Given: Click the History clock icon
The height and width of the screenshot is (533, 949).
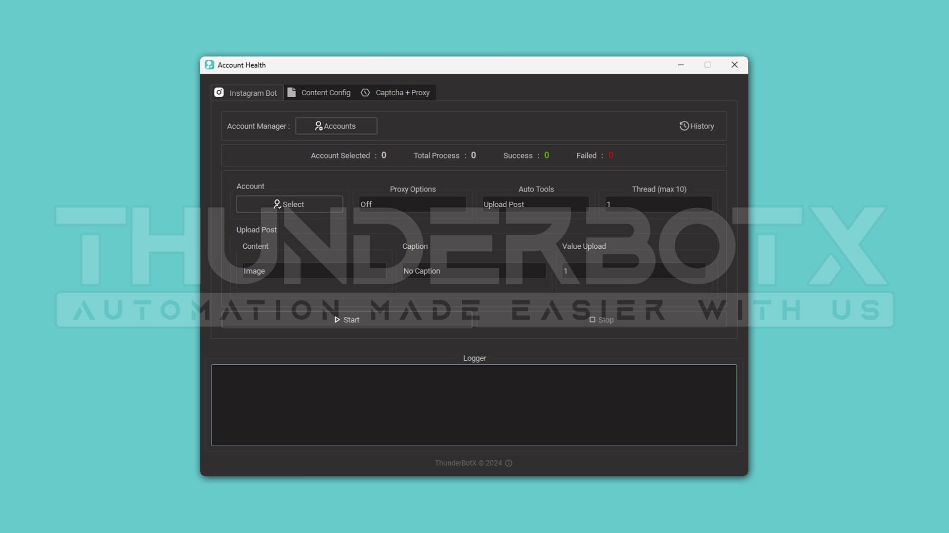Looking at the screenshot, I should point(684,126).
